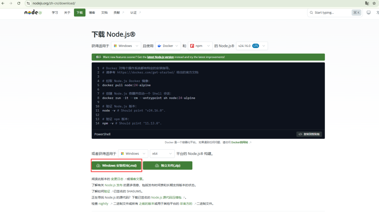Bookmark page using star icon
The width and height of the screenshot is (379, 212).
[x=374, y=4]
